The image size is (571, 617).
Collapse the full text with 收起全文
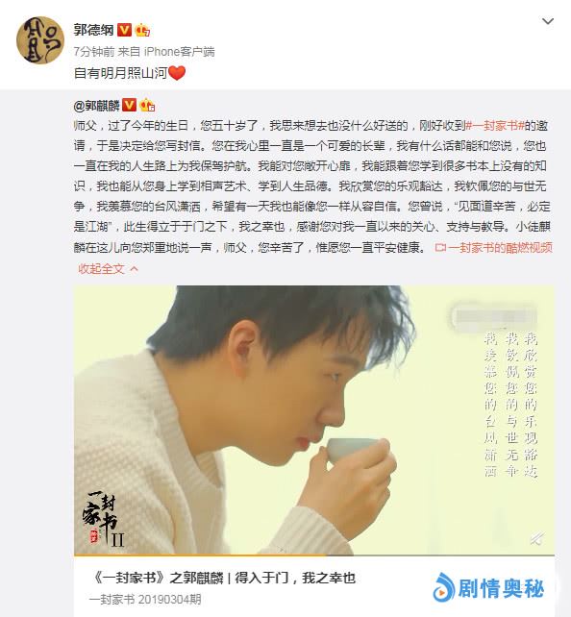tap(102, 269)
